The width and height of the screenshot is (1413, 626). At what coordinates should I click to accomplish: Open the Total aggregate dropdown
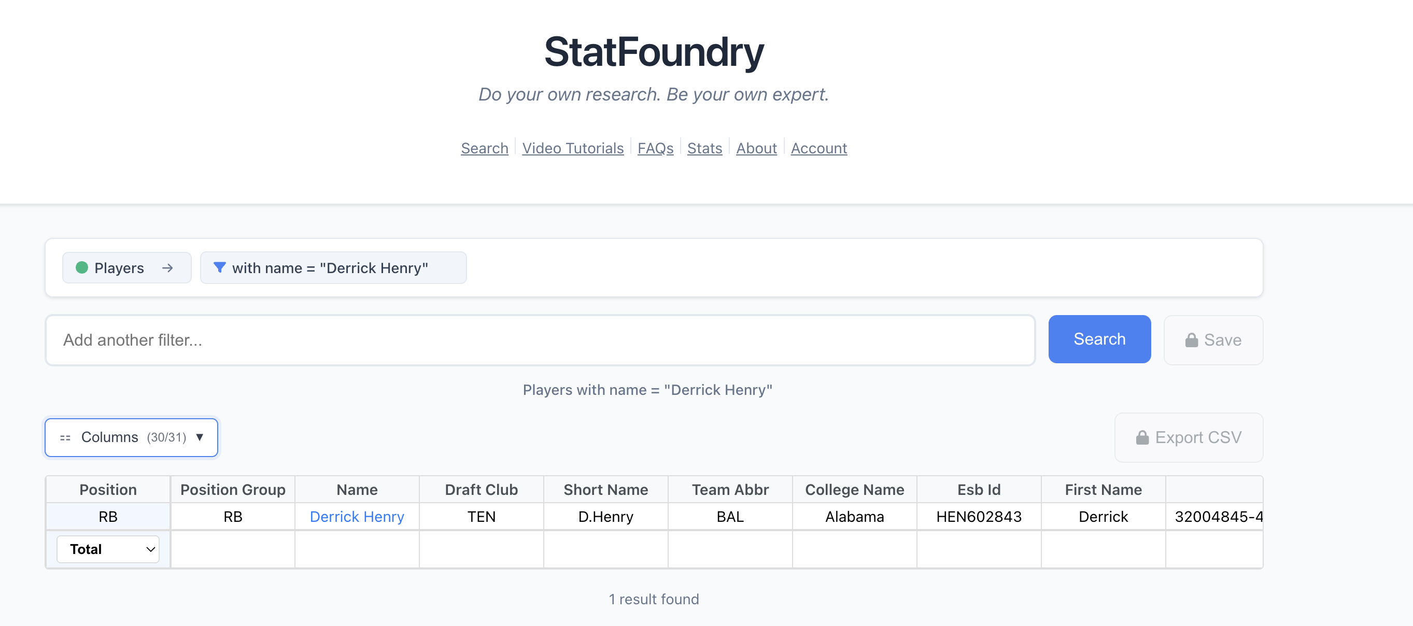pyautogui.click(x=108, y=549)
